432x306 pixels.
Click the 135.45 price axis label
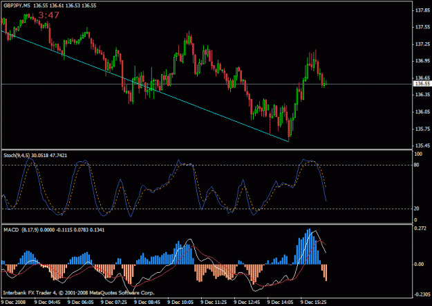[x=422, y=145]
